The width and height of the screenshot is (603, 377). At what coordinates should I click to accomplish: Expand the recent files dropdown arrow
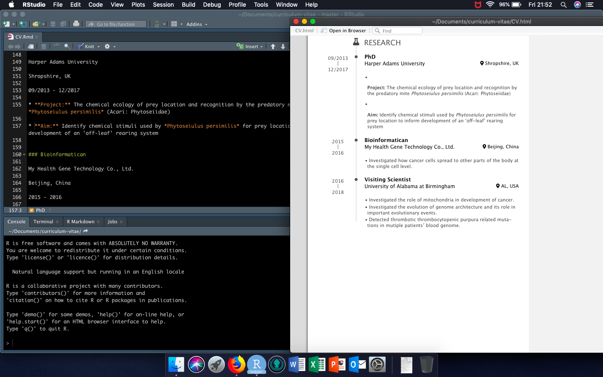(43, 24)
